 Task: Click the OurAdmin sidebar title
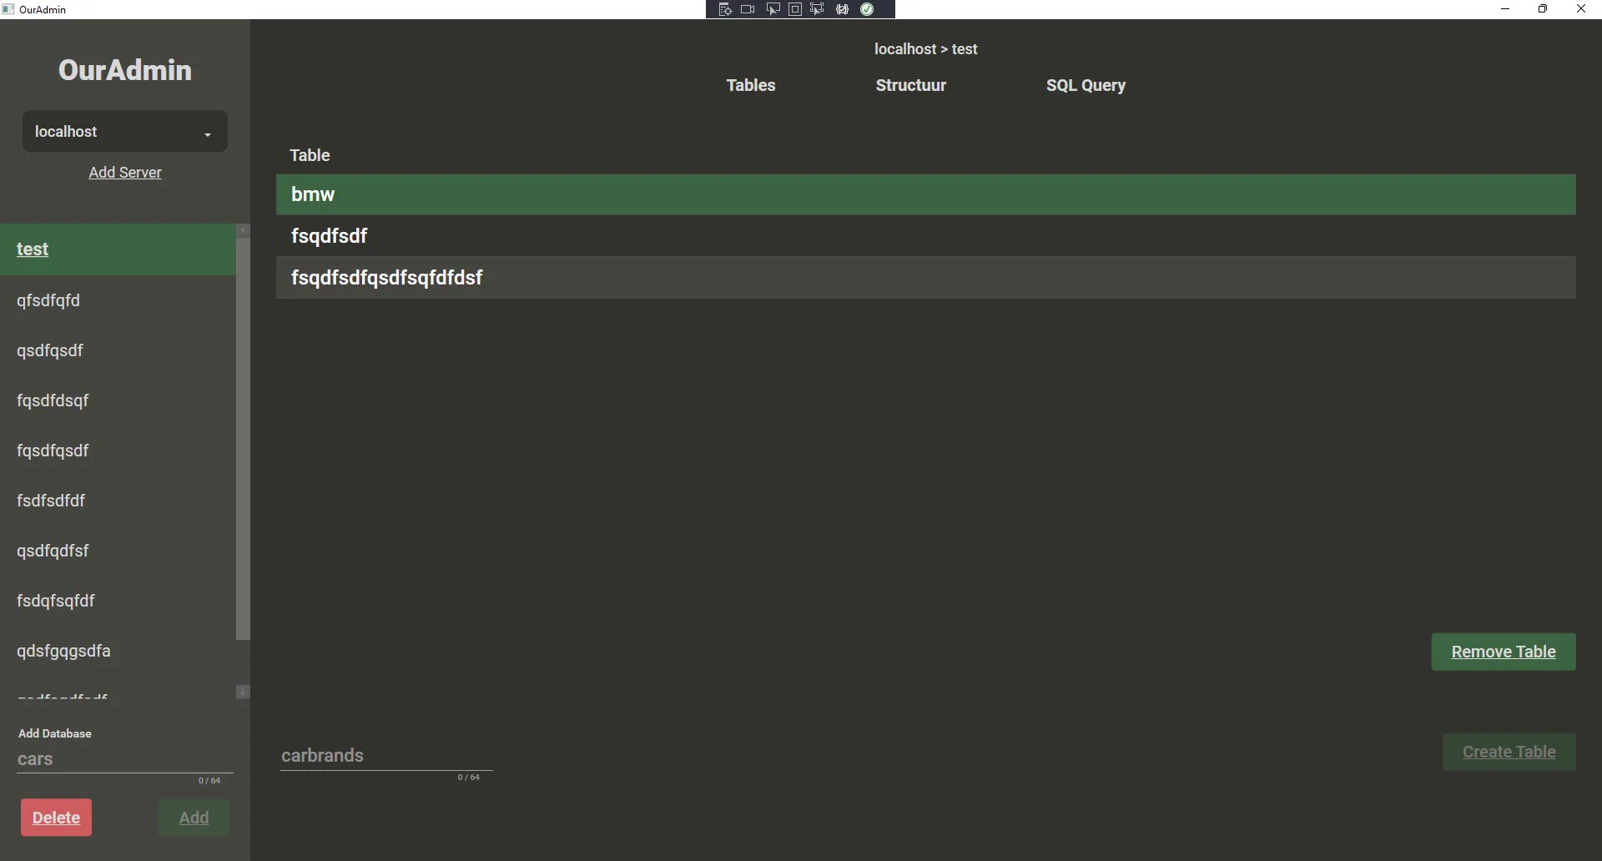125,70
